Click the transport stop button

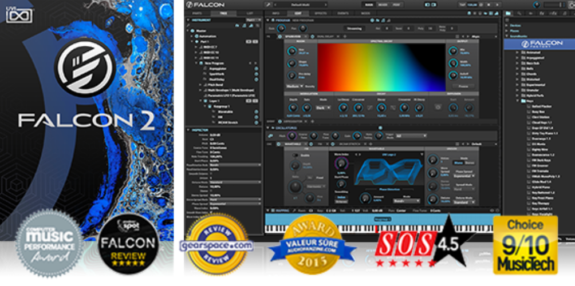pos(490,5)
